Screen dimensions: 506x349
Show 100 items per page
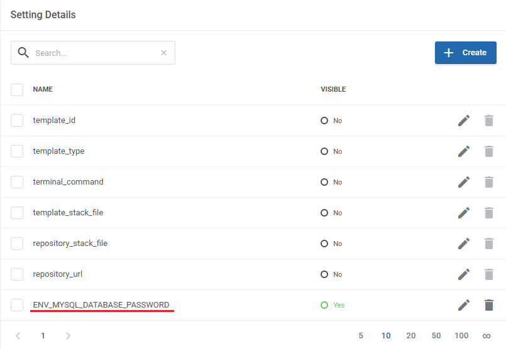point(461,336)
